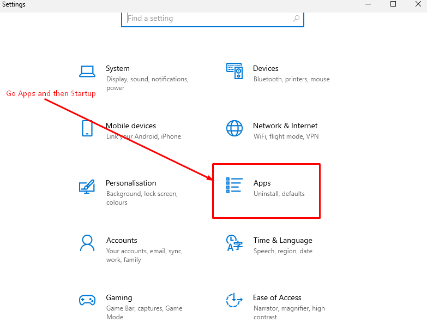The image size is (427, 334).
Task: Click the Time & Language icon
Action: click(234, 243)
